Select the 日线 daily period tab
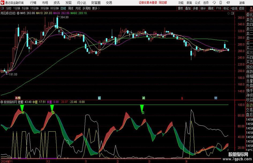The image size is (253, 163). coord(63,8)
